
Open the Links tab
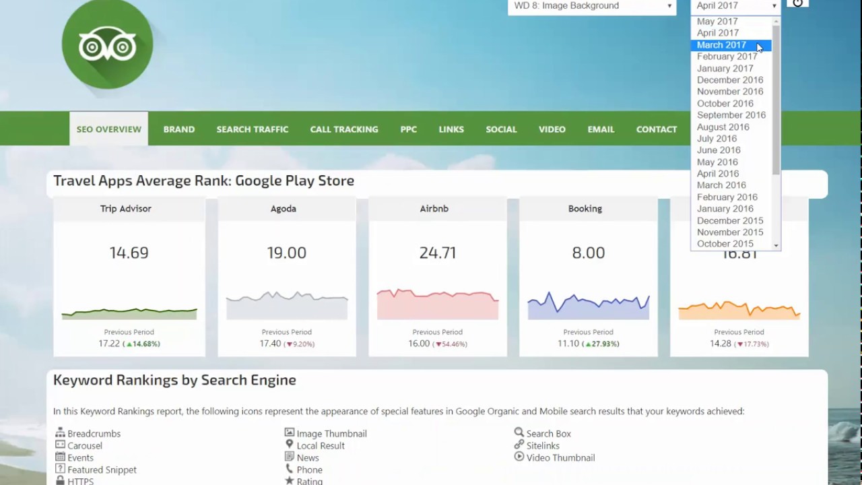[x=451, y=129]
